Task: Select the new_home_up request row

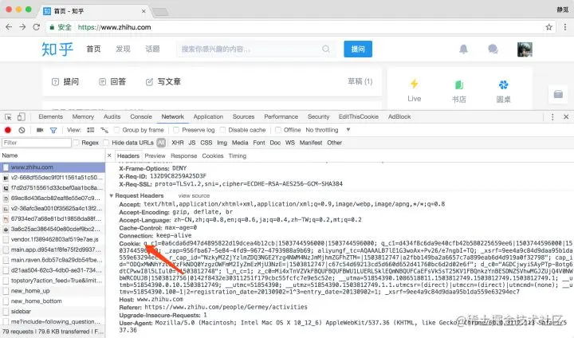Action: click(53, 291)
